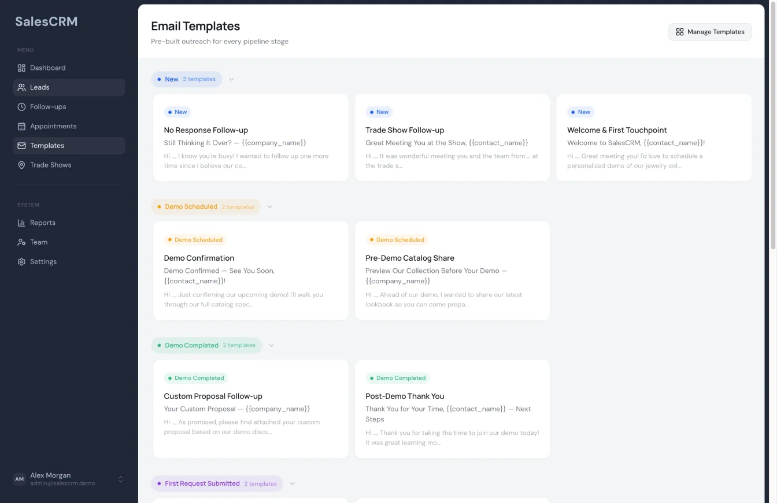
Task: Expand the First Request Submitted section
Action: click(292, 483)
